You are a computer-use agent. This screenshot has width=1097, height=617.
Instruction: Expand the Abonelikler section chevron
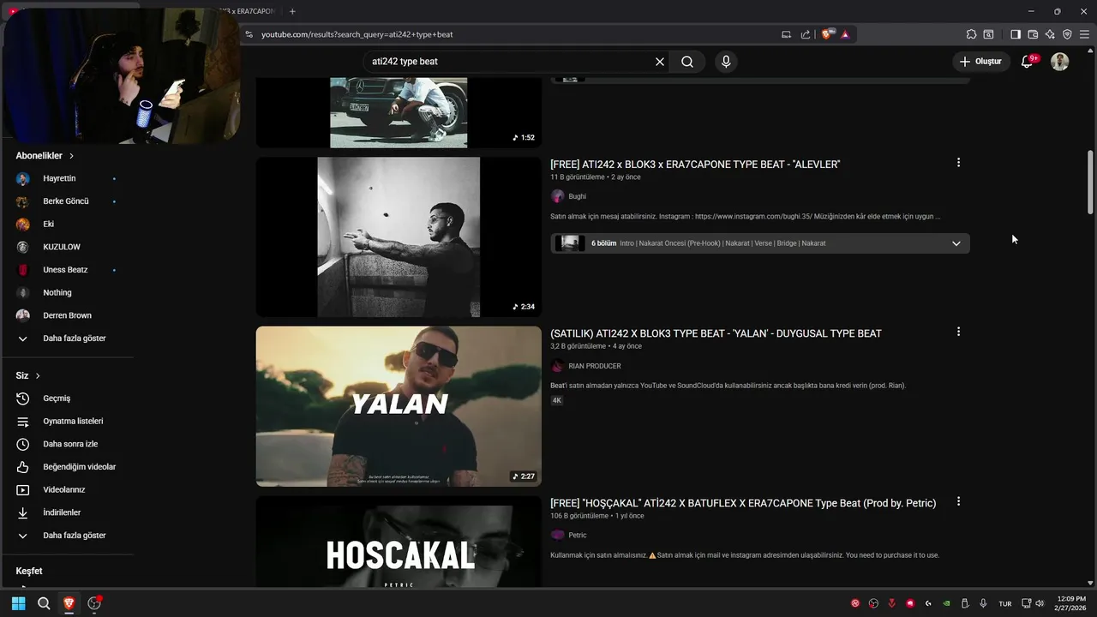pyautogui.click(x=71, y=156)
